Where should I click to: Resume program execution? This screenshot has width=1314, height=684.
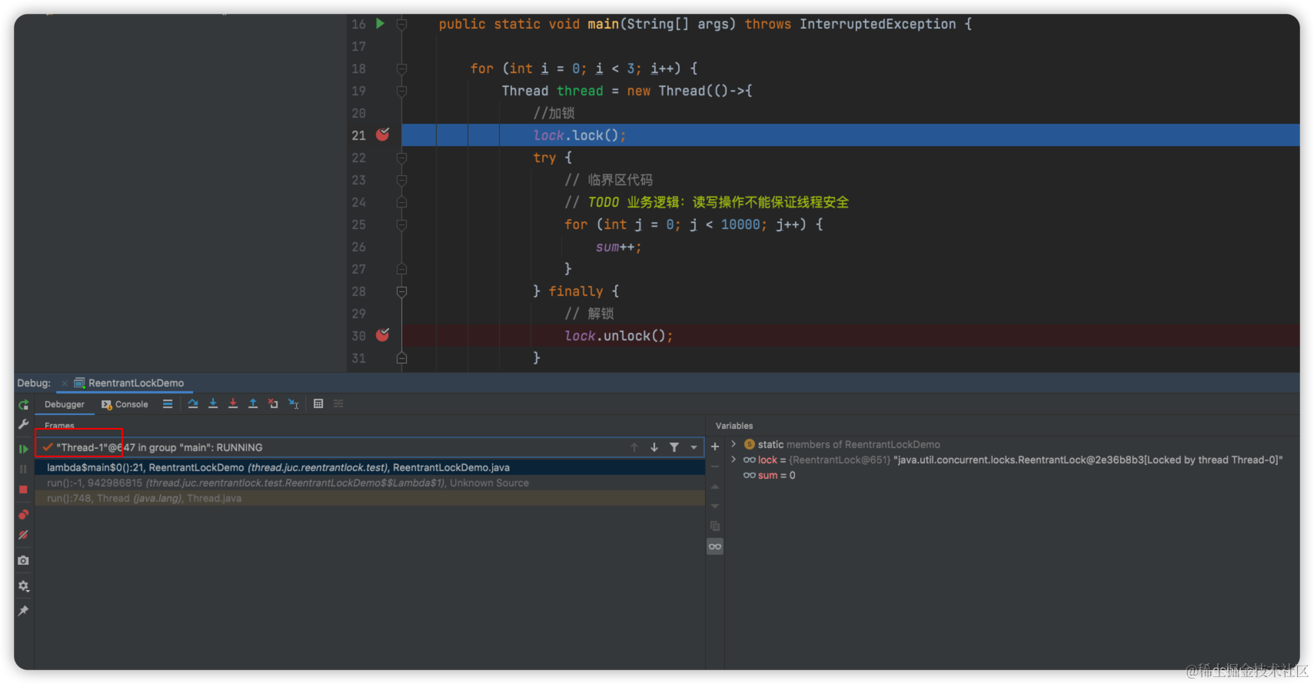[x=23, y=449]
